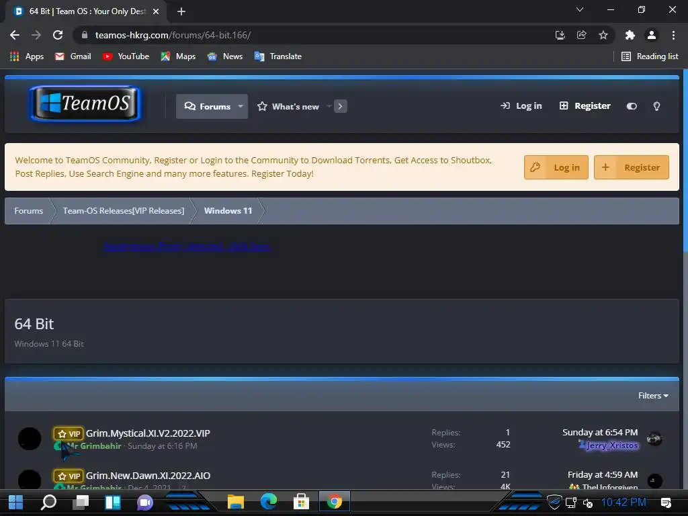Open the YouTube bookmark
This screenshot has height=516, width=688.
126,56
